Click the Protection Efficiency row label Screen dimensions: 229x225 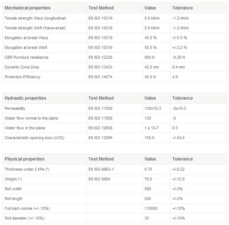[x=22, y=77]
